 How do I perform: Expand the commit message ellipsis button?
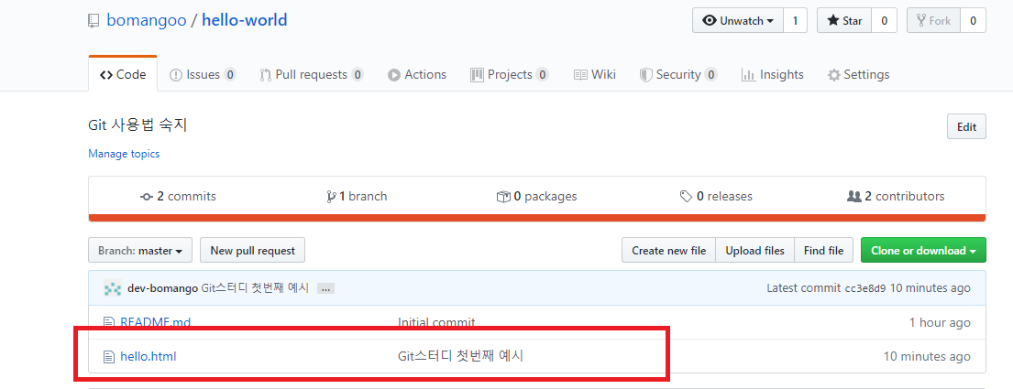tap(326, 289)
